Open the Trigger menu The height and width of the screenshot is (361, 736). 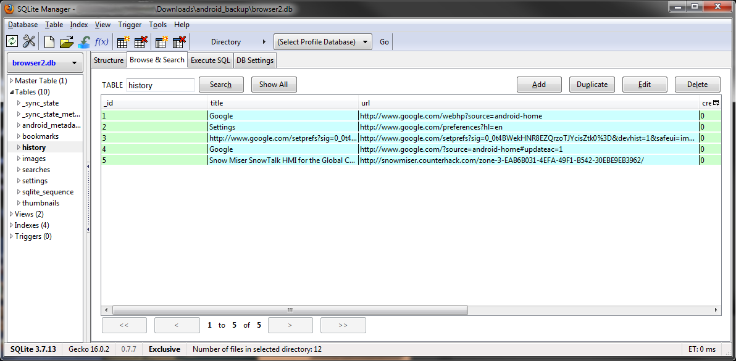tap(130, 25)
